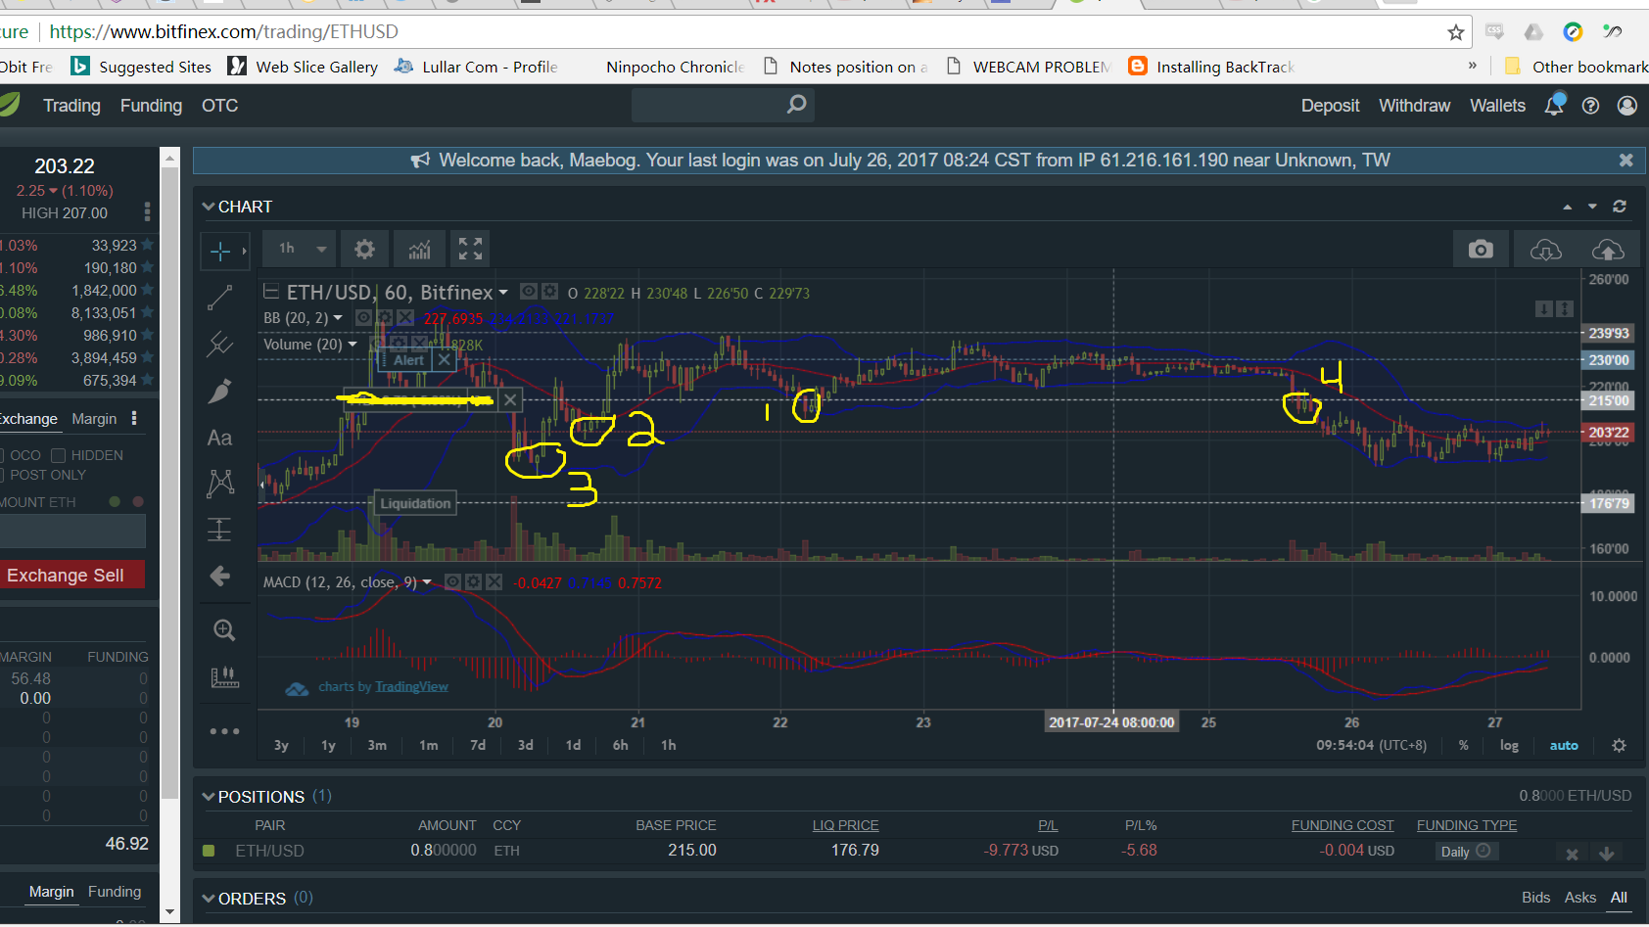The width and height of the screenshot is (1649, 927).
Task: Select the long position measurement tool
Action: click(220, 530)
